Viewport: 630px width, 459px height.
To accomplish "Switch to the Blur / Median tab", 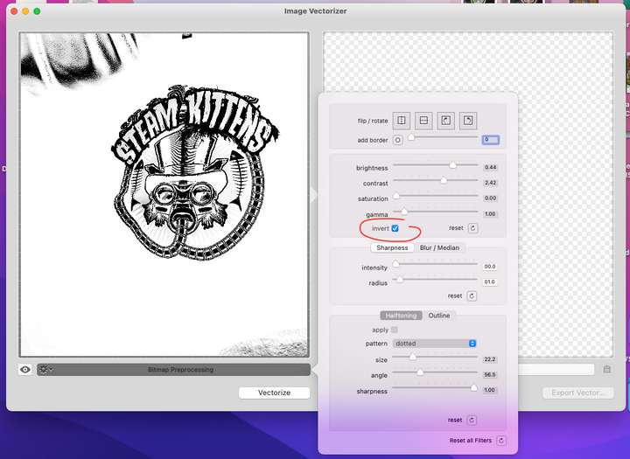I will (439, 247).
